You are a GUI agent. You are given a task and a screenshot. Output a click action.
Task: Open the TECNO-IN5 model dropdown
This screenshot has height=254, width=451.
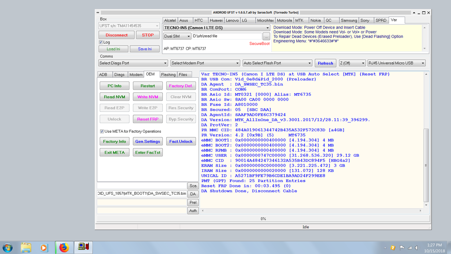tap(268, 28)
